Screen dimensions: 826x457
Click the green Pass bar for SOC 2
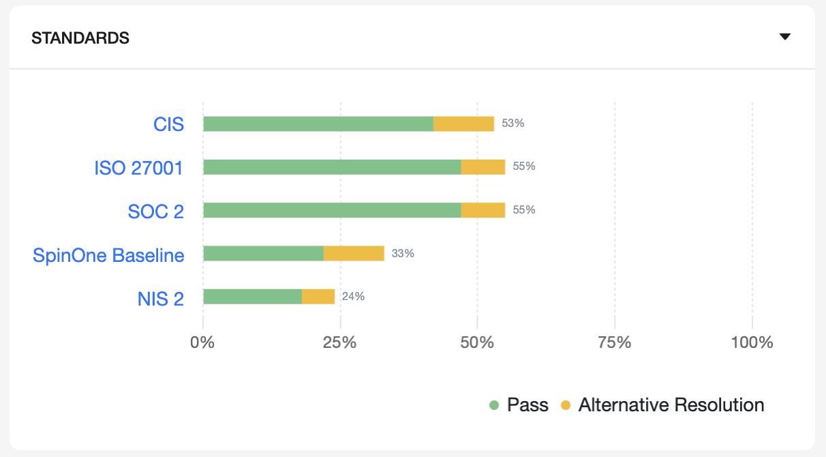332,210
